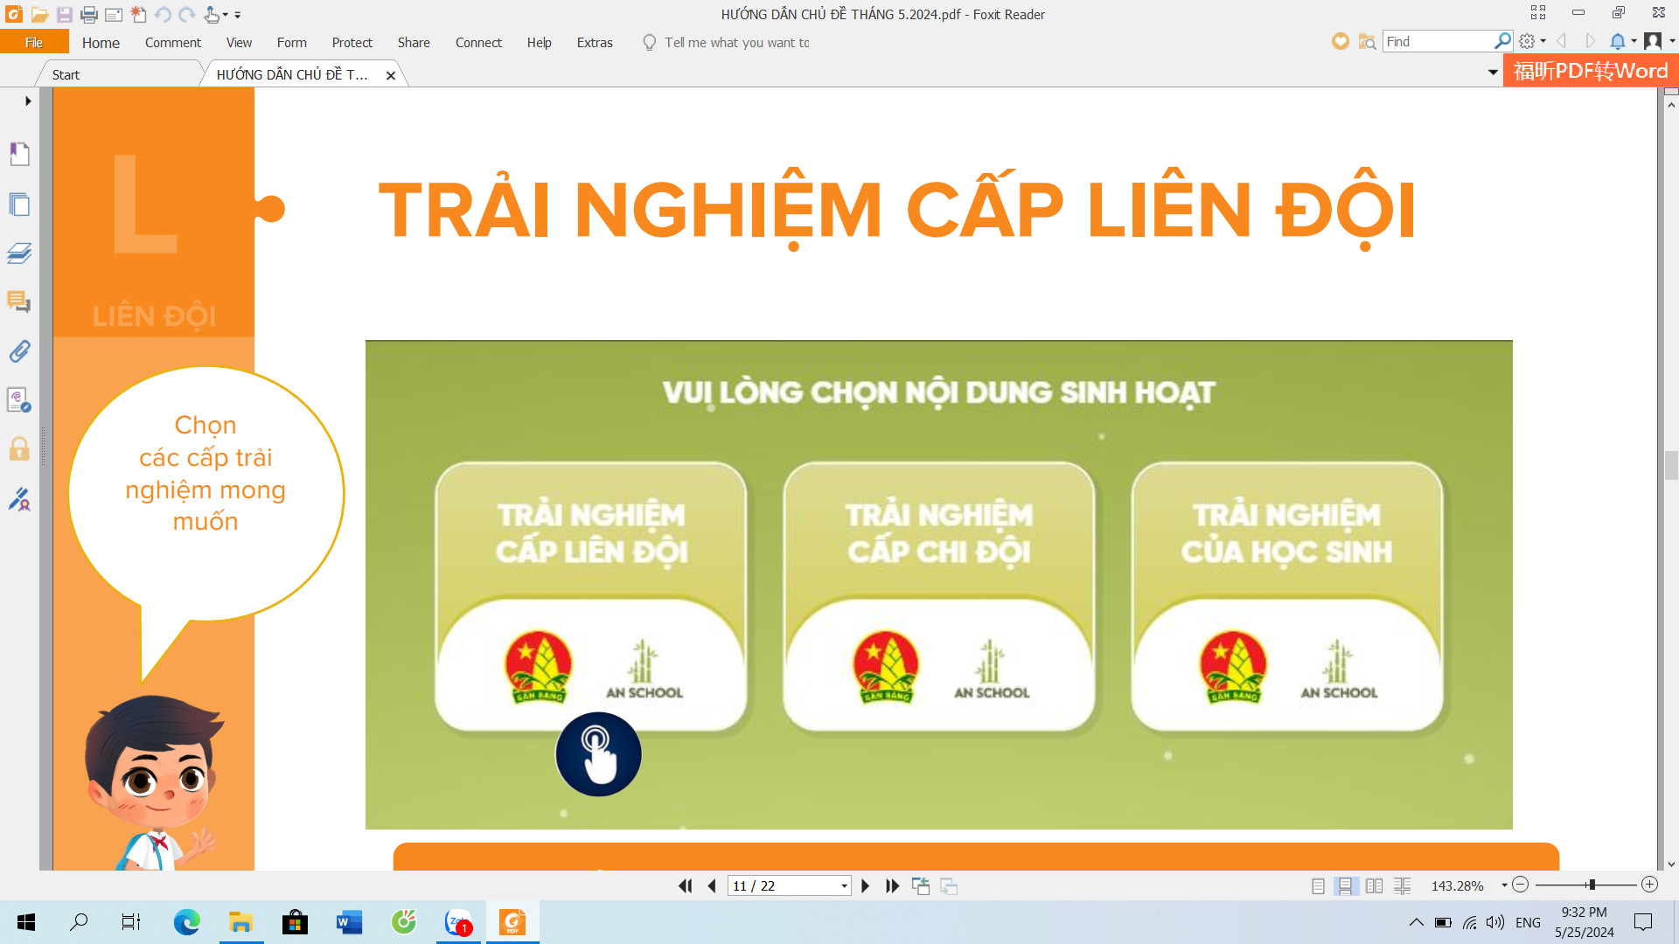Enable single page view mode

click(1318, 885)
